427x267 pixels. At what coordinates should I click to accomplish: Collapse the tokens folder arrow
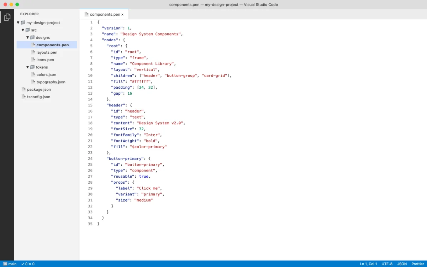pyautogui.click(x=28, y=67)
